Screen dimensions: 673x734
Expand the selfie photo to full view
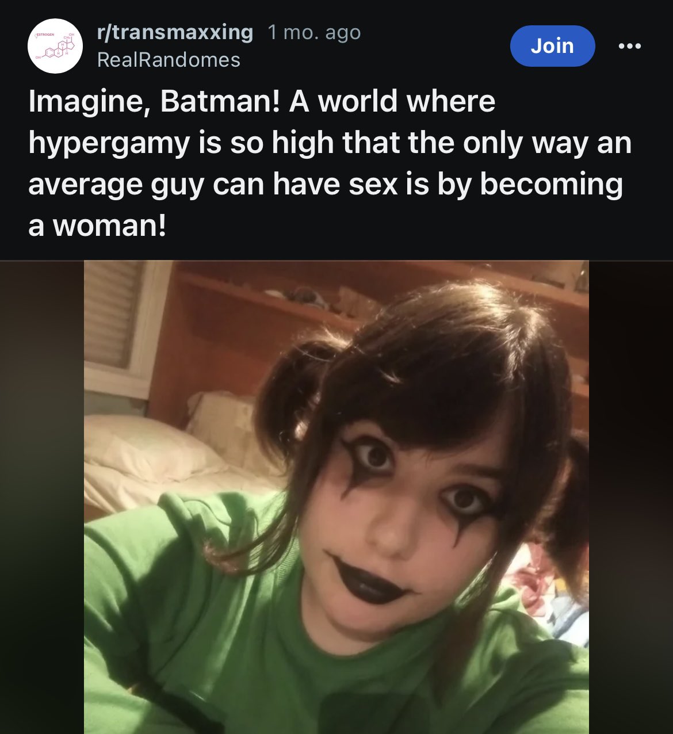336,497
